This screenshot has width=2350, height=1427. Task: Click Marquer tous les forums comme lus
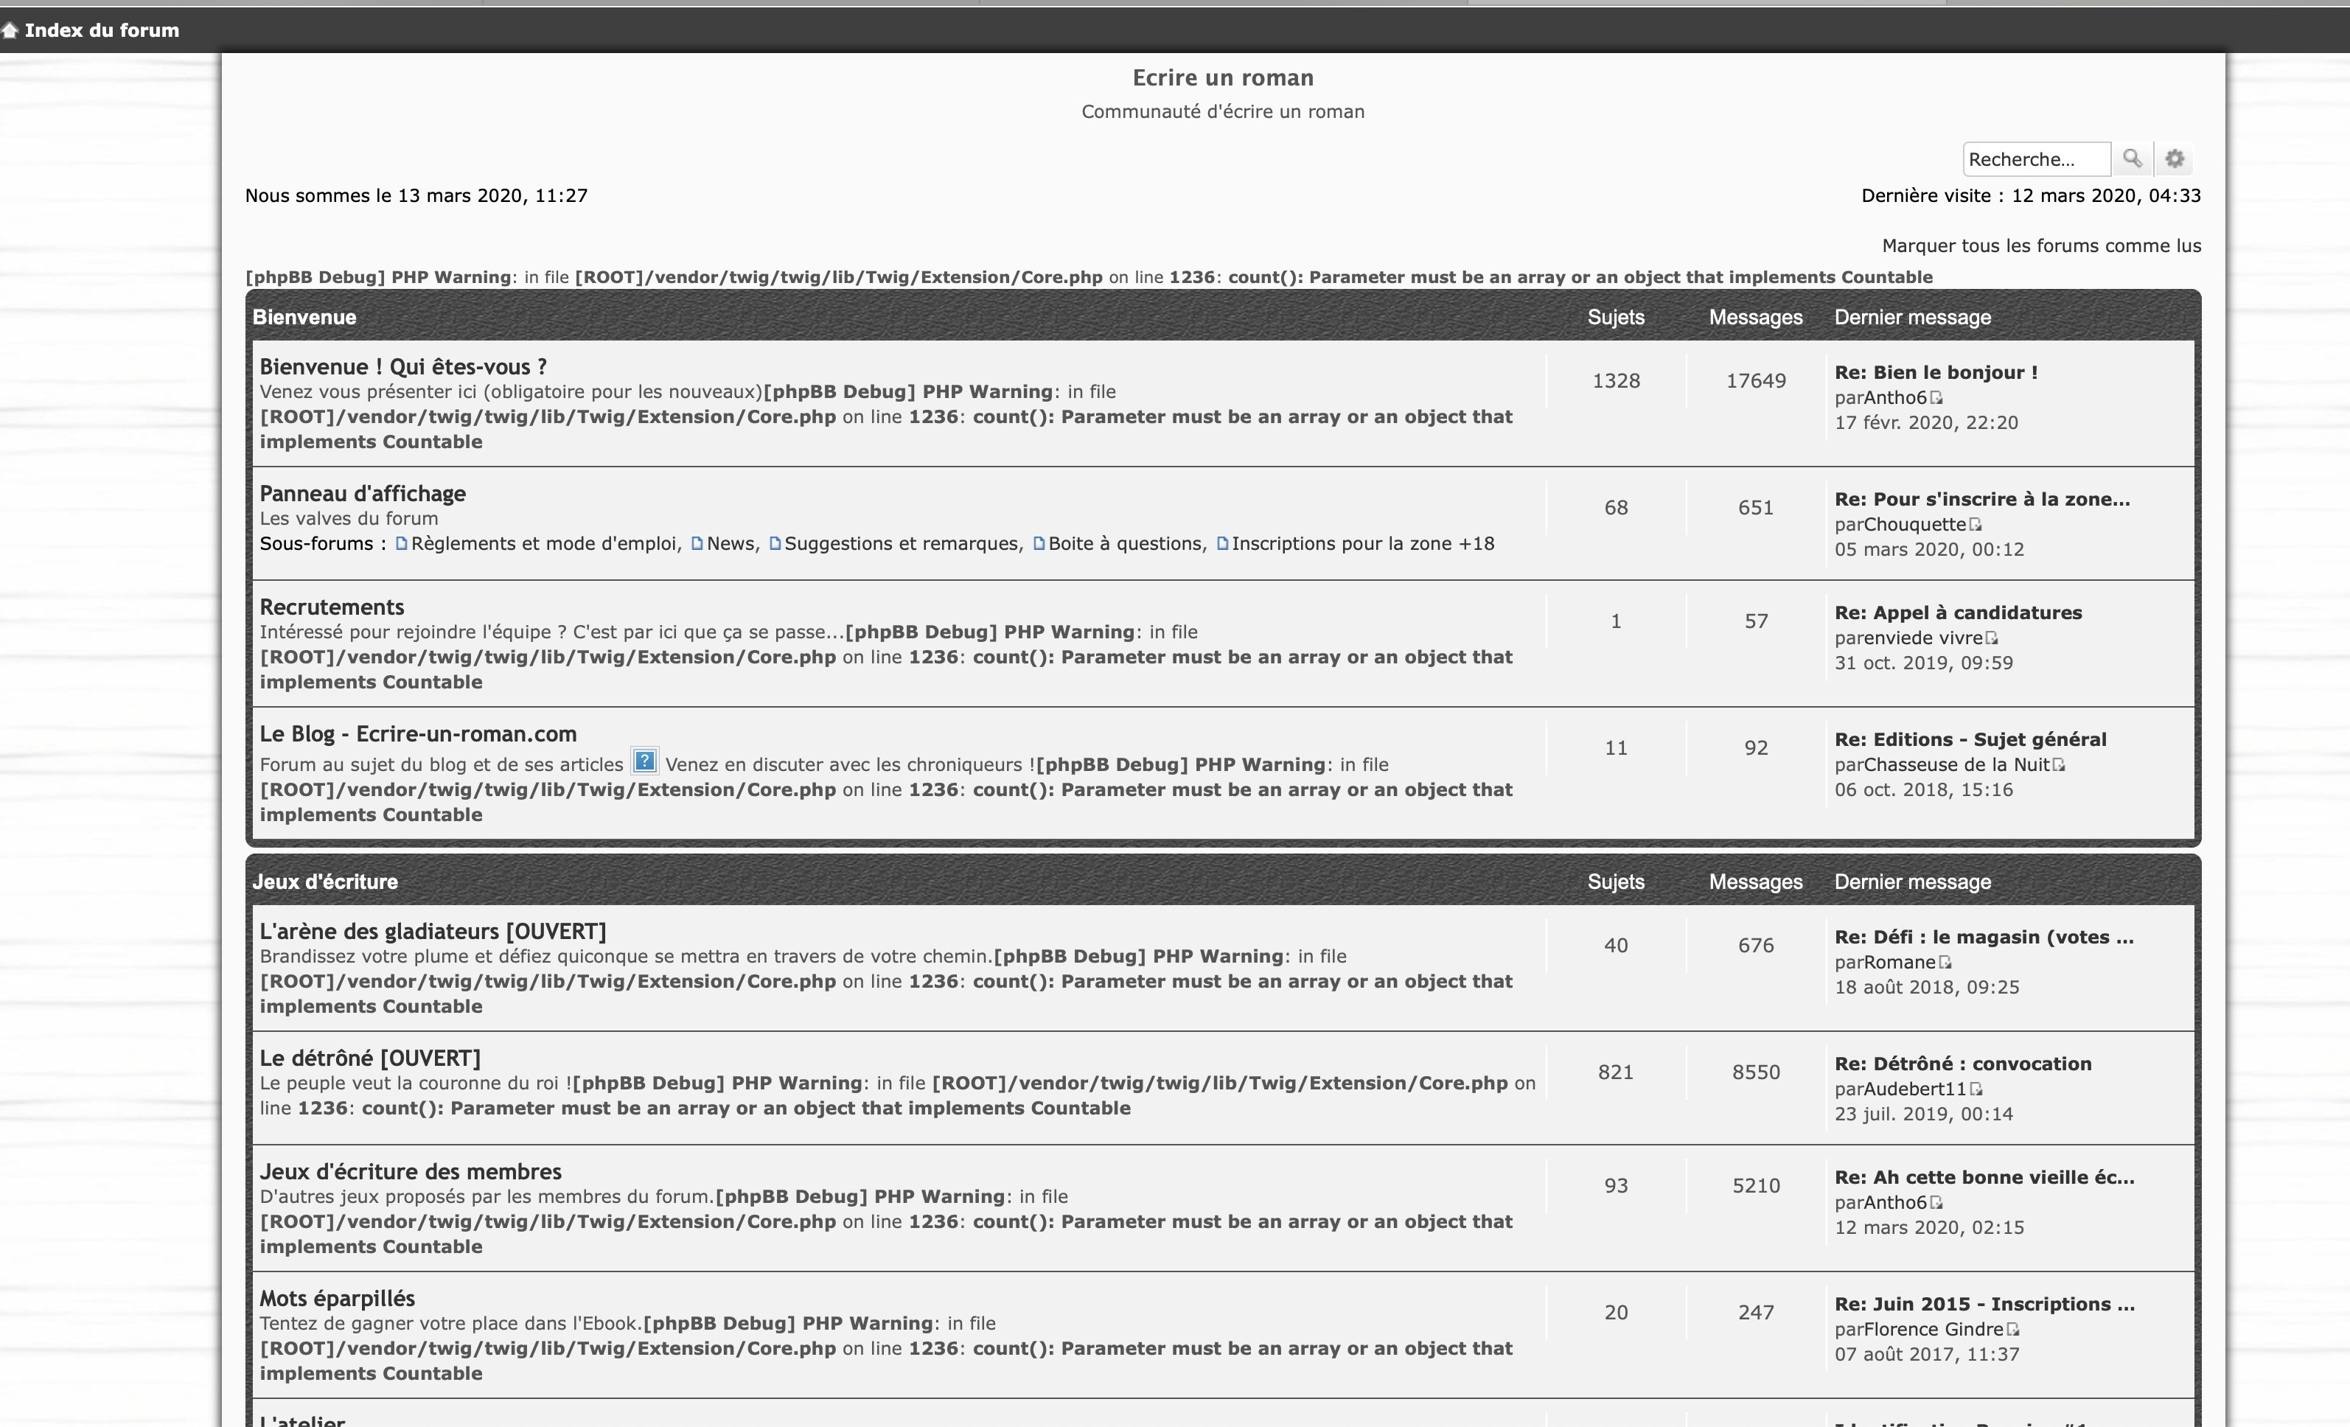pos(2041,246)
